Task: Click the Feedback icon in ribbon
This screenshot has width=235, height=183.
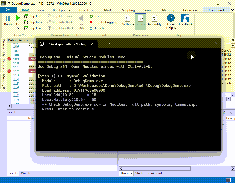Action: 185,20
